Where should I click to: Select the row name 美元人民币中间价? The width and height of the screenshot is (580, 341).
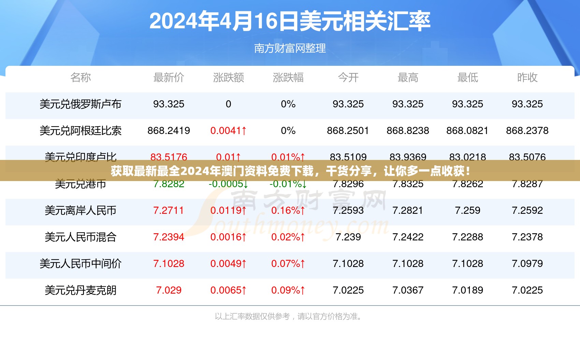click(81, 264)
